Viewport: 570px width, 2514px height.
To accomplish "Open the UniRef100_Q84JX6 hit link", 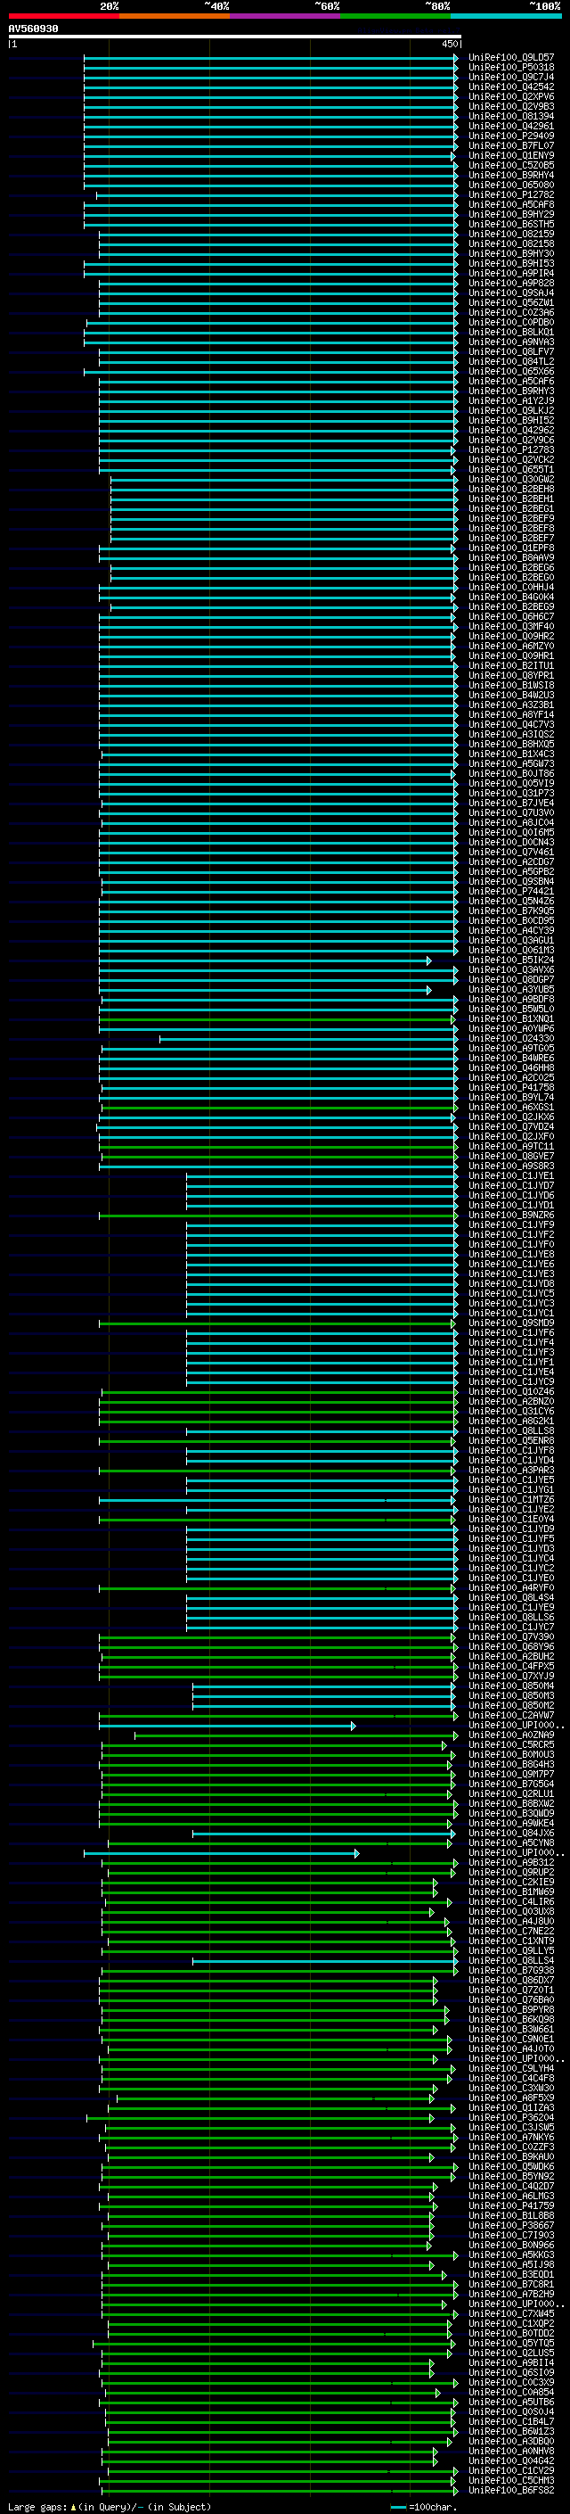I will pyautogui.click(x=511, y=1833).
